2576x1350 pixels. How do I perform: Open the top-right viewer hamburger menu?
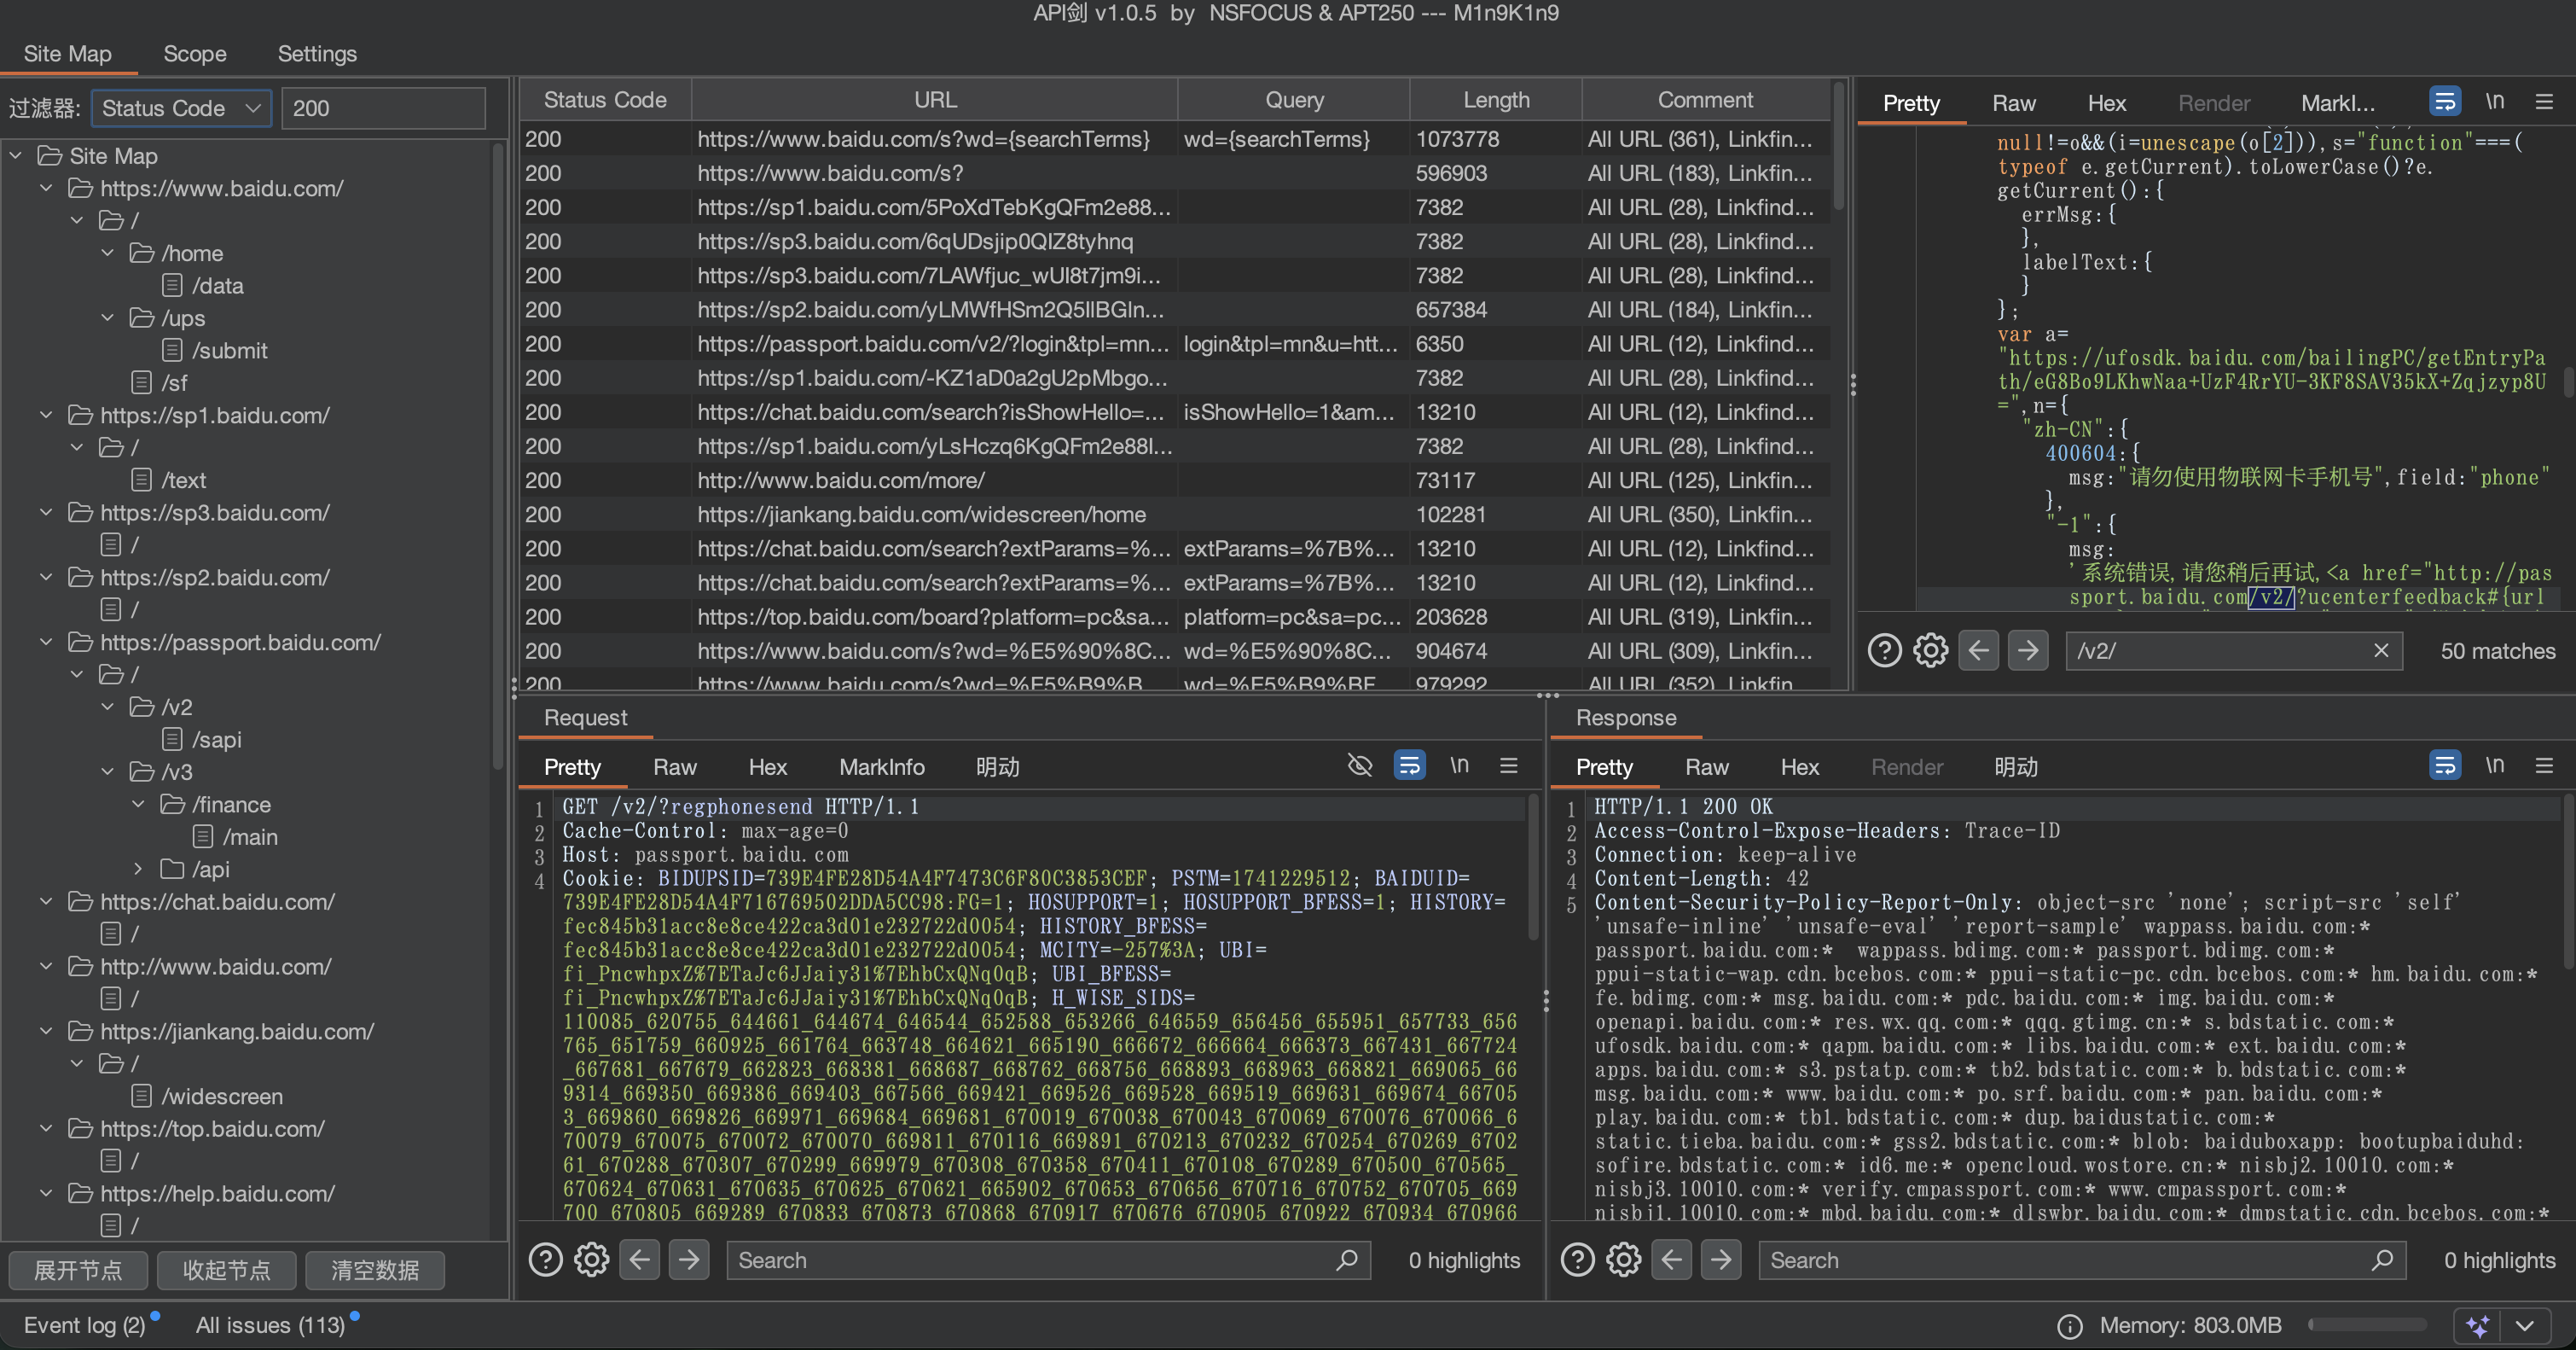(x=2545, y=101)
